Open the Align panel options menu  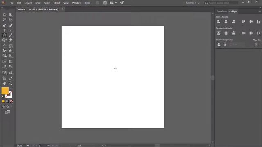click(260, 11)
